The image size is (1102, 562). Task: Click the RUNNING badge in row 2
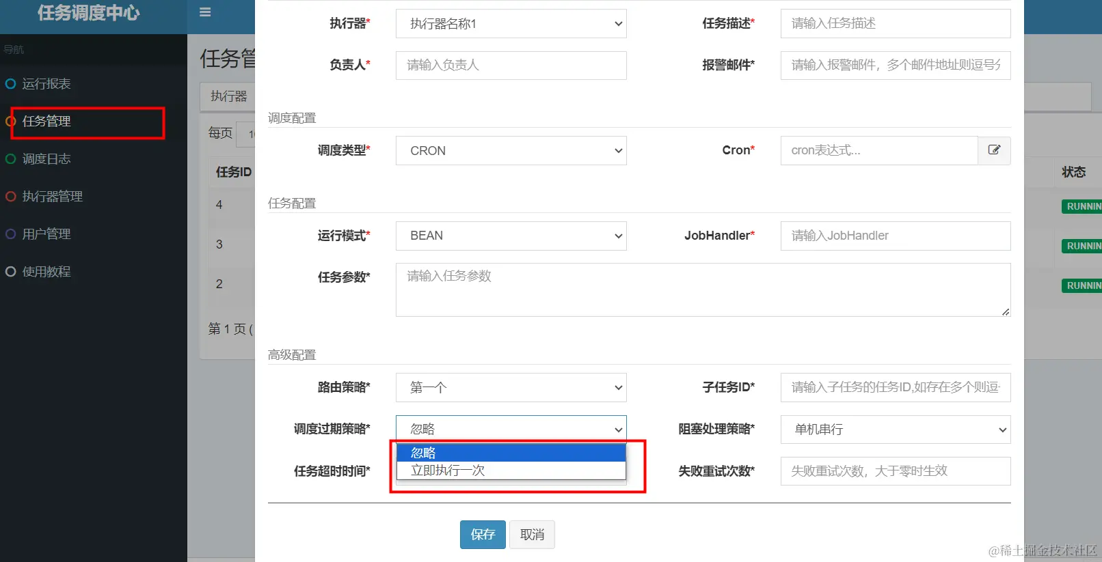coord(1082,285)
